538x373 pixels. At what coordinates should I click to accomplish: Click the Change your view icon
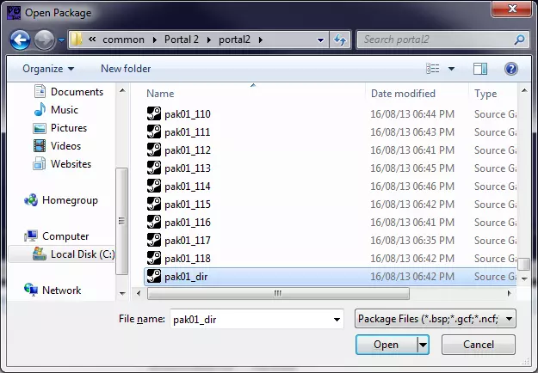point(433,69)
